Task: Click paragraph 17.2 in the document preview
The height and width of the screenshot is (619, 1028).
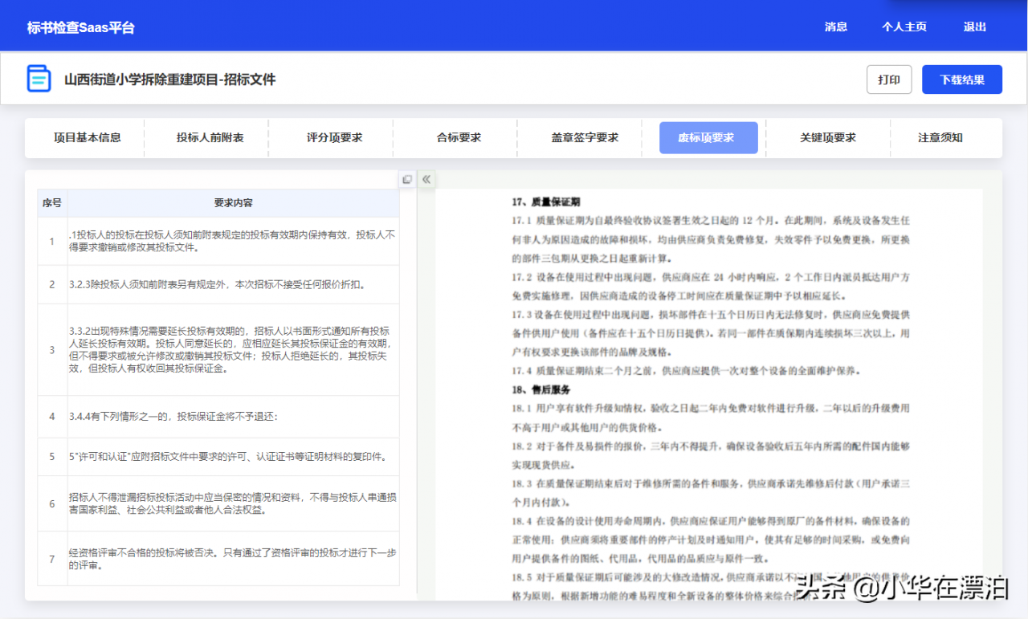Action: [x=711, y=286]
